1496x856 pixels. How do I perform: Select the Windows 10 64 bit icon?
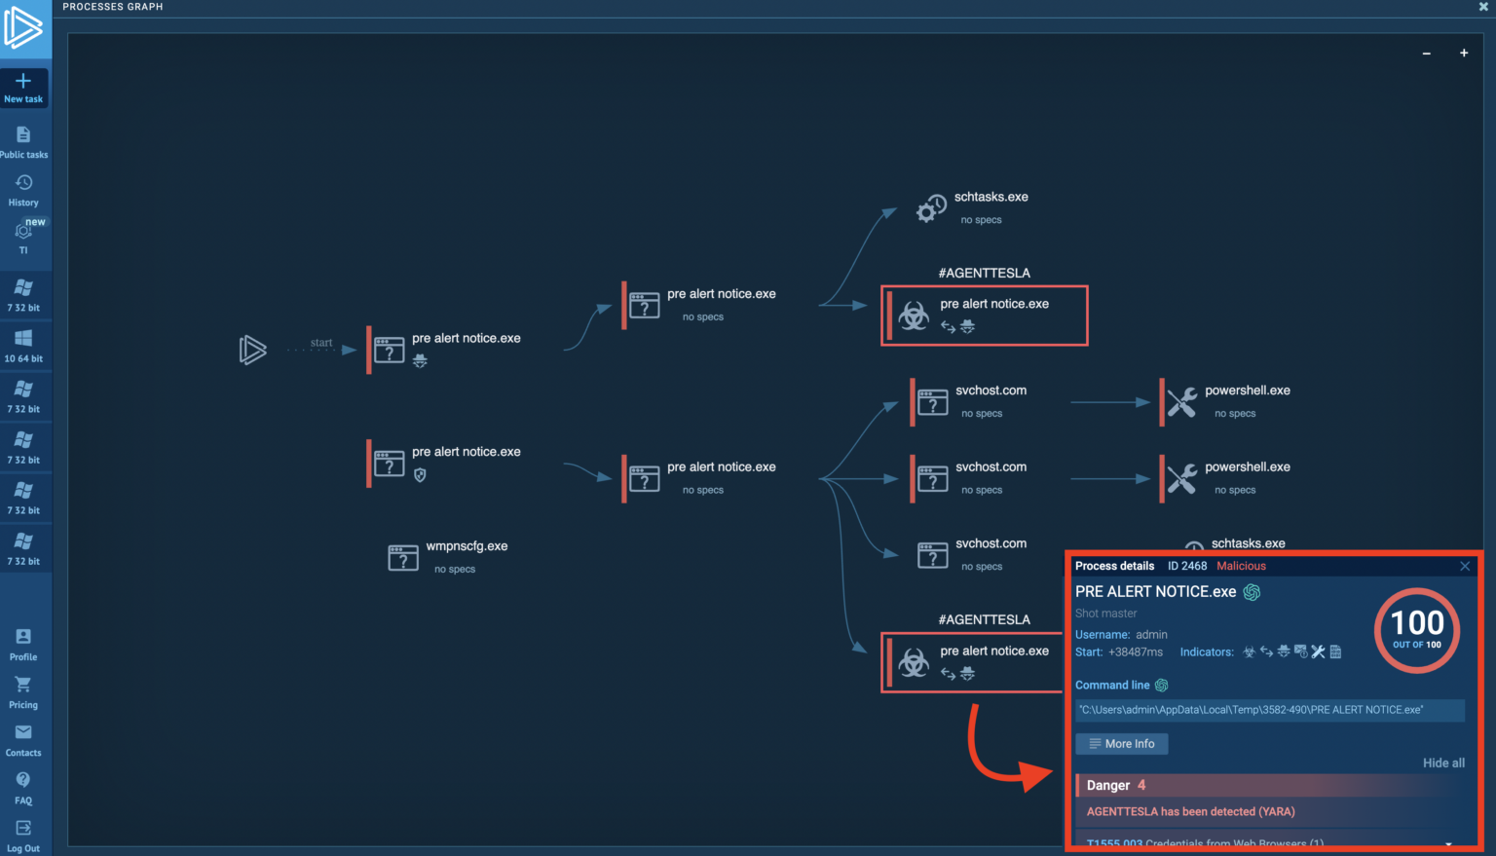(x=23, y=338)
